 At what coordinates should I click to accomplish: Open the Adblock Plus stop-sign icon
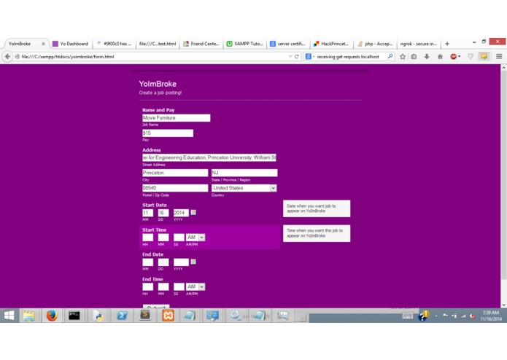(x=455, y=57)
